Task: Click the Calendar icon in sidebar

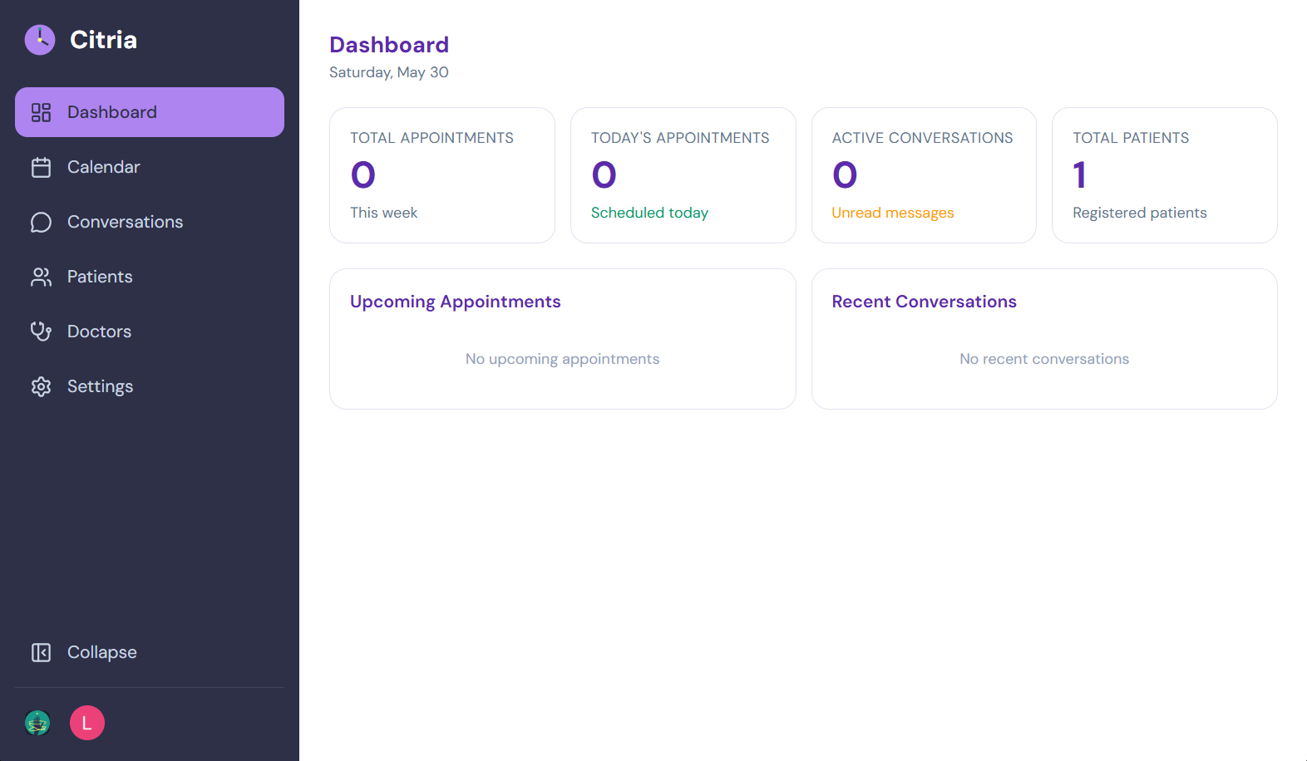Action: [41, 167]
